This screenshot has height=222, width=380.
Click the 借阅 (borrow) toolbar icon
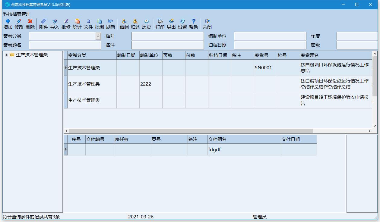click(124, 21)
